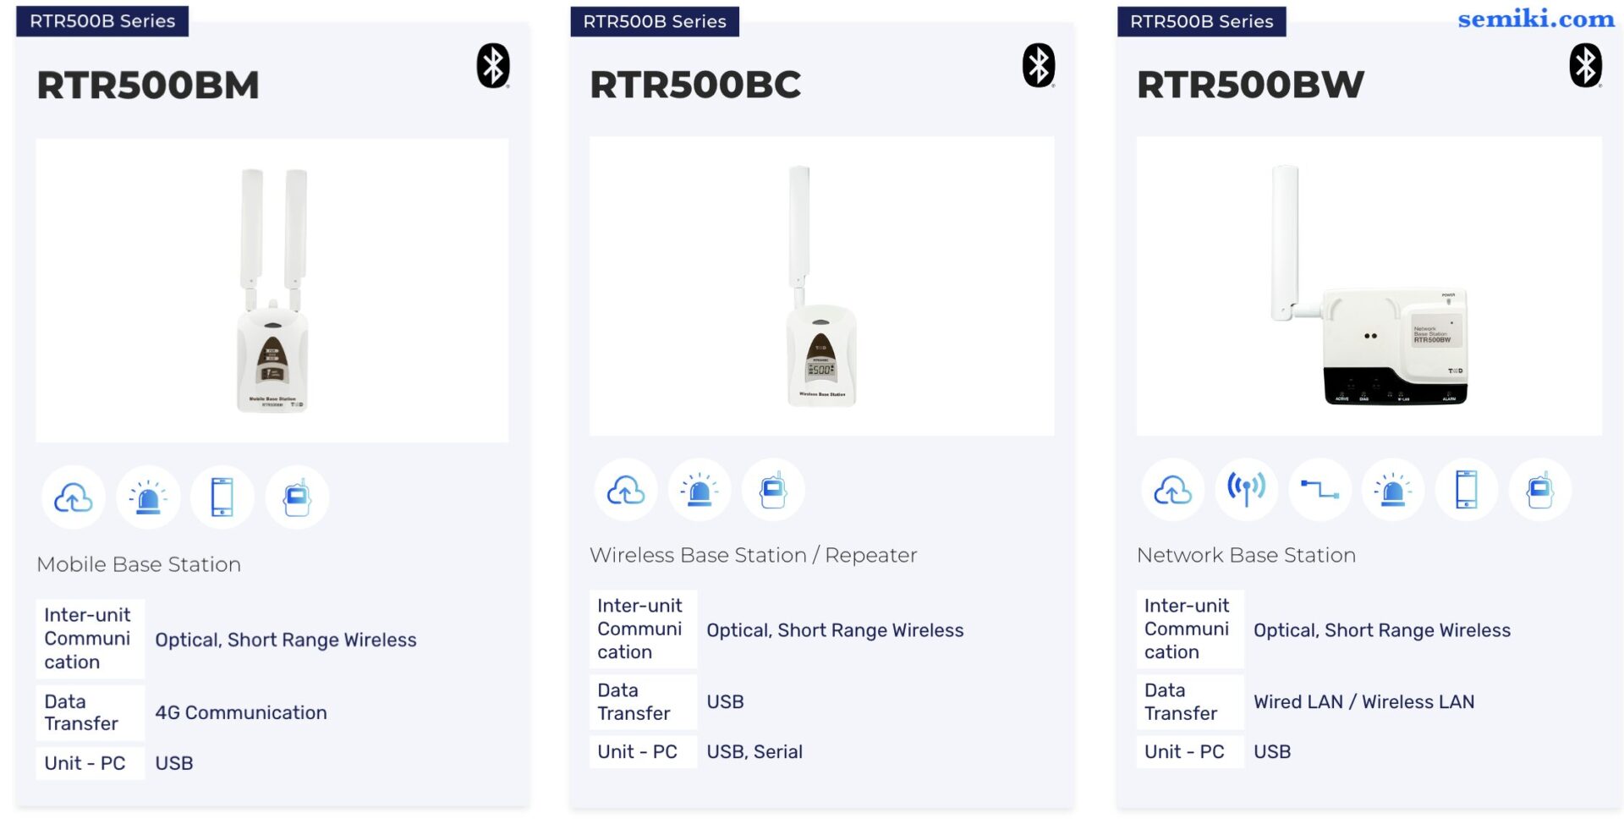Click the smartphone icon under RTR500BM
The width and height of the screenshot is (1624, 824).
222,497
